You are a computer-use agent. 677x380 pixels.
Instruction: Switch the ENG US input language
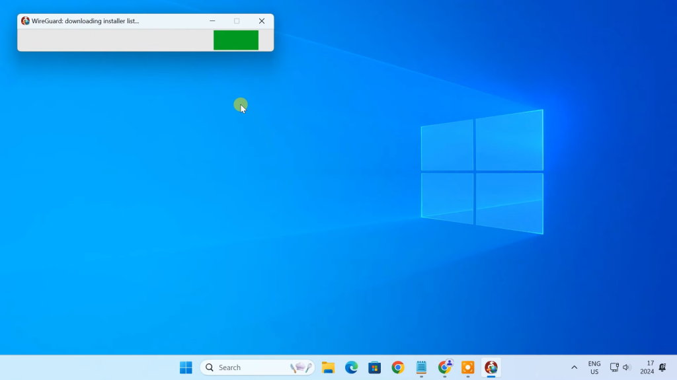[x=594, y=367]
